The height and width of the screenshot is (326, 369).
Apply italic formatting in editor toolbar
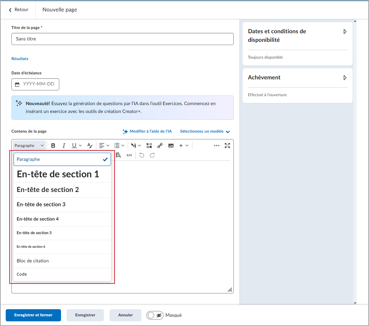[x=64, y=146]
